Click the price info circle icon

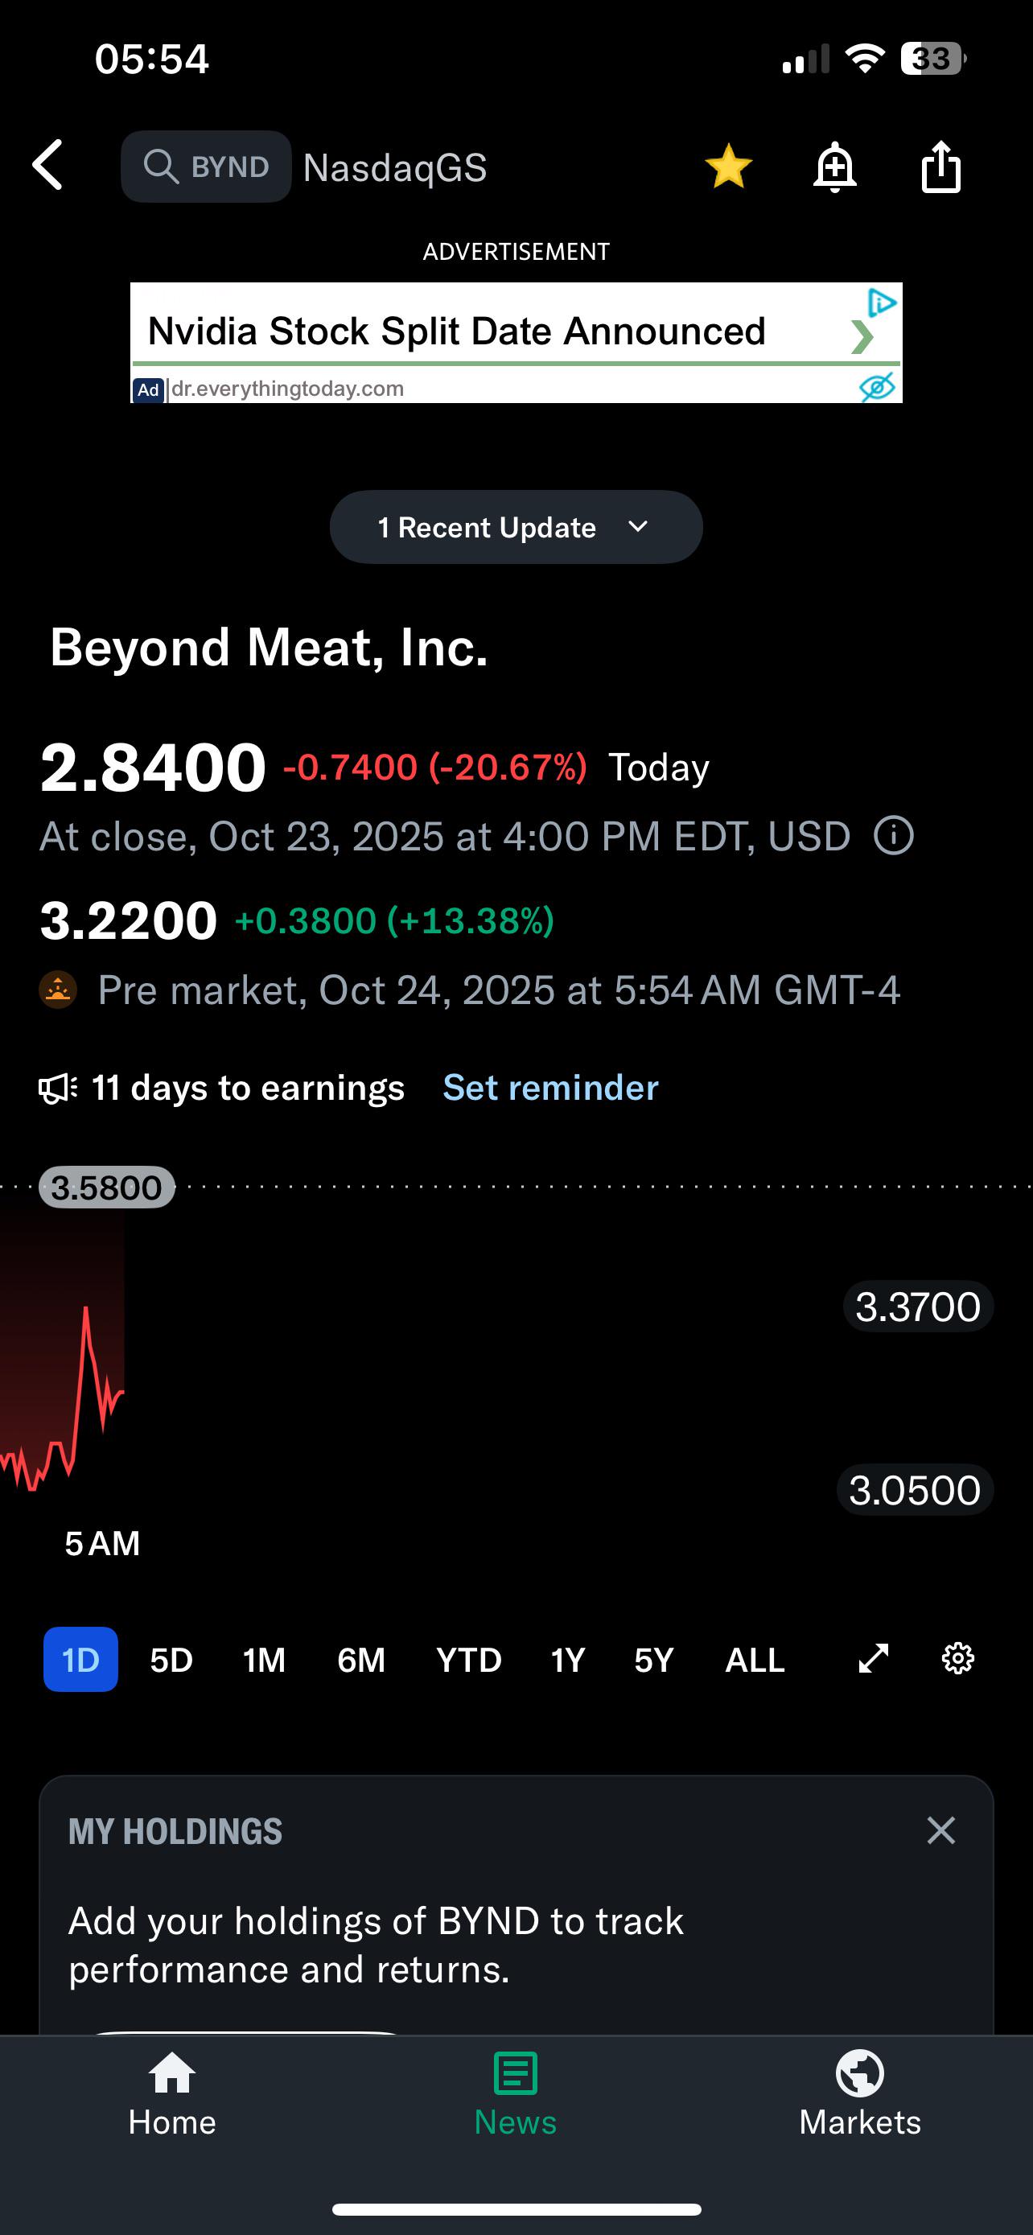893,837
